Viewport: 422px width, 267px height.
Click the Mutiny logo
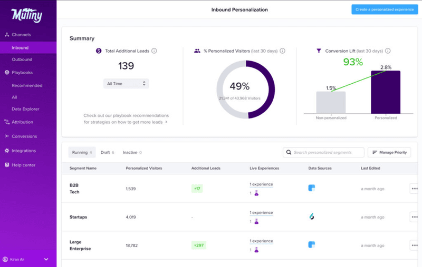click(x=26, y=14)
